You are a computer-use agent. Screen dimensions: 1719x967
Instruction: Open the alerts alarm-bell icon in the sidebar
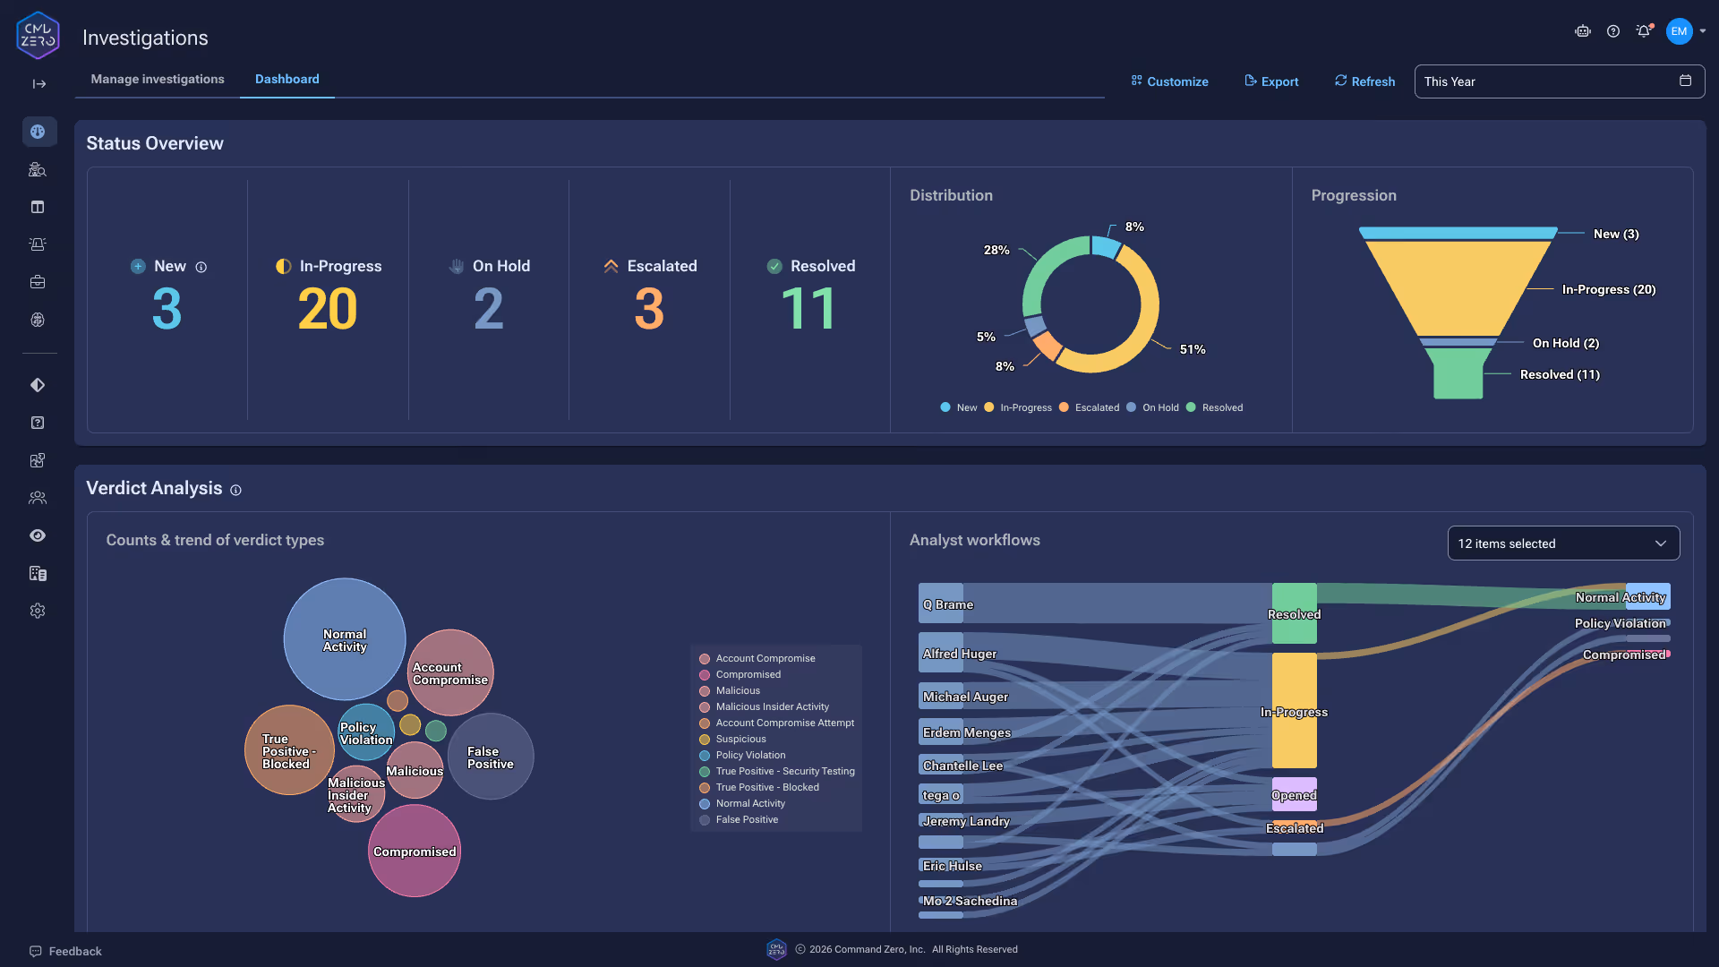(x=38, y=244)
